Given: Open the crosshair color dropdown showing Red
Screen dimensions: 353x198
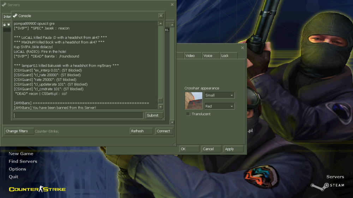Looking at the screenshot, I should 220,106.
